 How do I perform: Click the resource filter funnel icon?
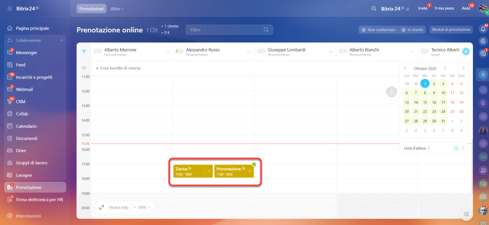pos(84,52)
